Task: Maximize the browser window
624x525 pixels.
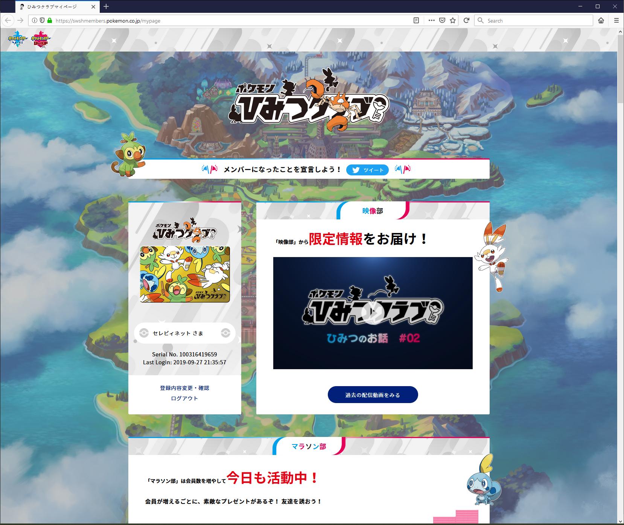Action: [597, 6]
